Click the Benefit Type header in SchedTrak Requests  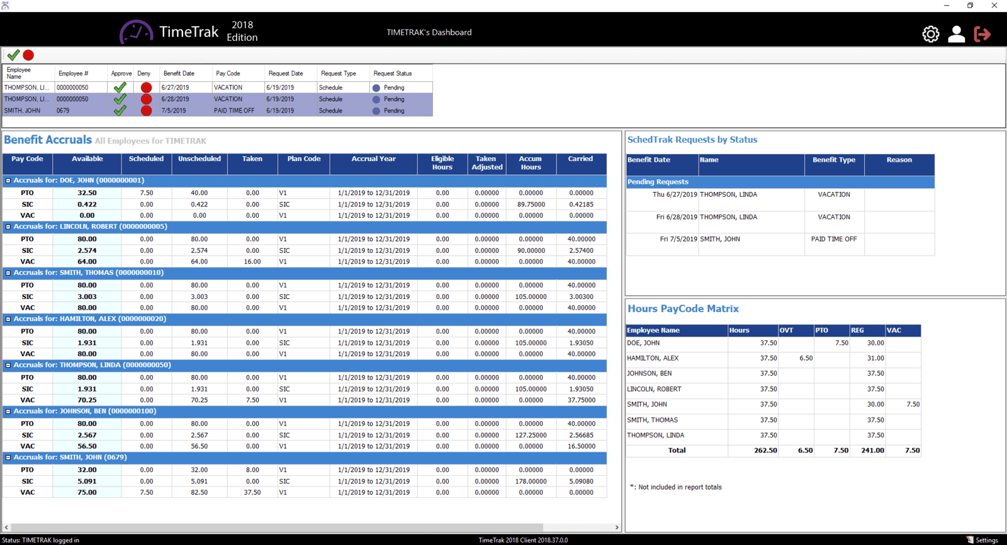tap(834, 165)
